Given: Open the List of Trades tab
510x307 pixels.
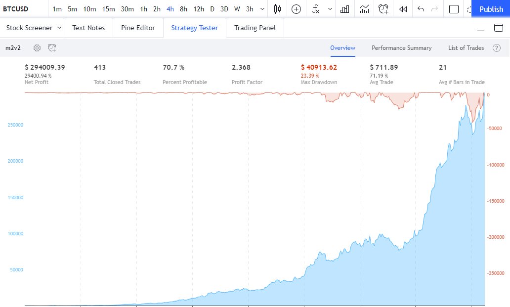Looking at the screenshot, I should point(466,48).
